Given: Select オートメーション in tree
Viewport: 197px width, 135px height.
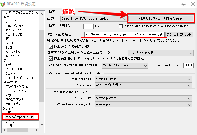Looking at the screenshot, I should pos(16,91).
